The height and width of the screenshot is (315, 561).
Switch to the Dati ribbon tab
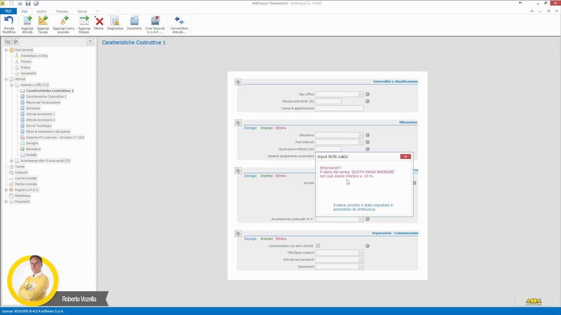[24, 11]
